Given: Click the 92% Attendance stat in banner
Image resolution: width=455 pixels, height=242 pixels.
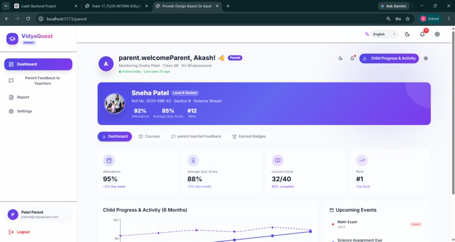Looking at the screenshot, I should click(x=140, y=113).
